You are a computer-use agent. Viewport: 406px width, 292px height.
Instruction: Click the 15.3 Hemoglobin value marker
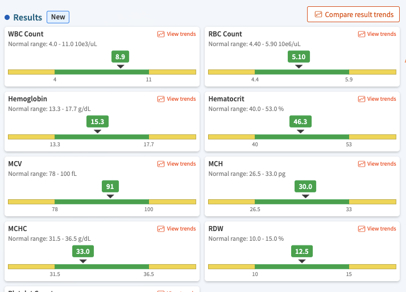click(97, 122)
